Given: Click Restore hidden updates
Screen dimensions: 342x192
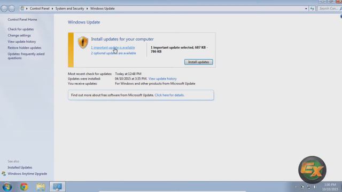Looking at the screenshot, I should 25,47.
